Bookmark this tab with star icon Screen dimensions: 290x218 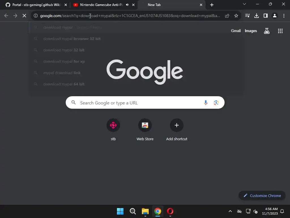point(236,16)
